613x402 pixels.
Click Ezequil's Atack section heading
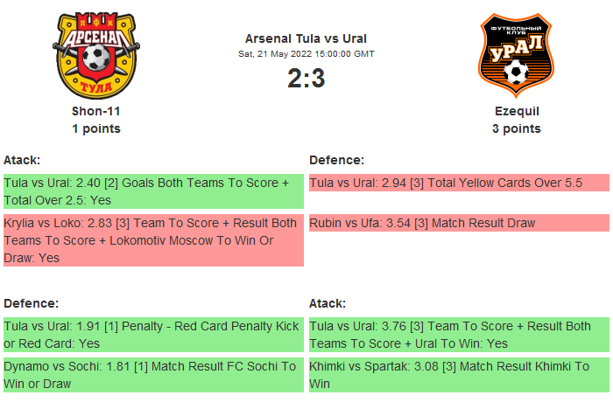pyautogui.click(x=328, y=303)
